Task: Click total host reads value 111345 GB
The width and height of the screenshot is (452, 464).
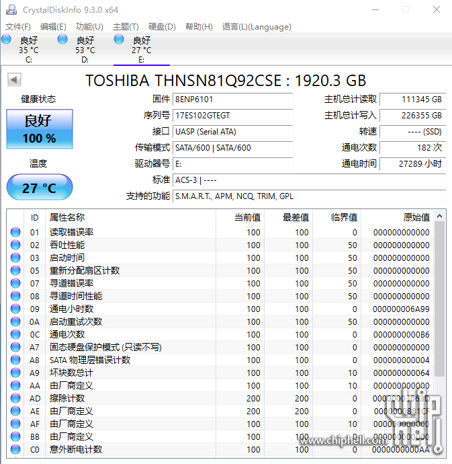Action: coord(412,100)
